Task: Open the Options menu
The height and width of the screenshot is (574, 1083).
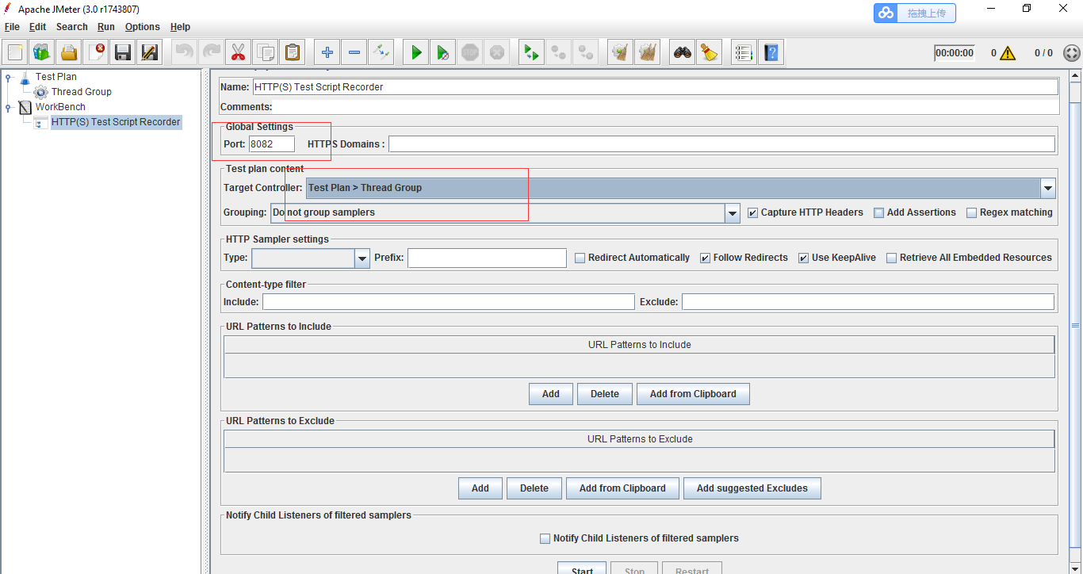Action: pyautogui.click(x=143, y=27)
